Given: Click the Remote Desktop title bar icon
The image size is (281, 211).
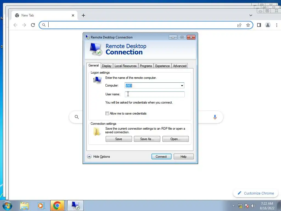Looking at the screenshot, I should click(x=88, y=37).
